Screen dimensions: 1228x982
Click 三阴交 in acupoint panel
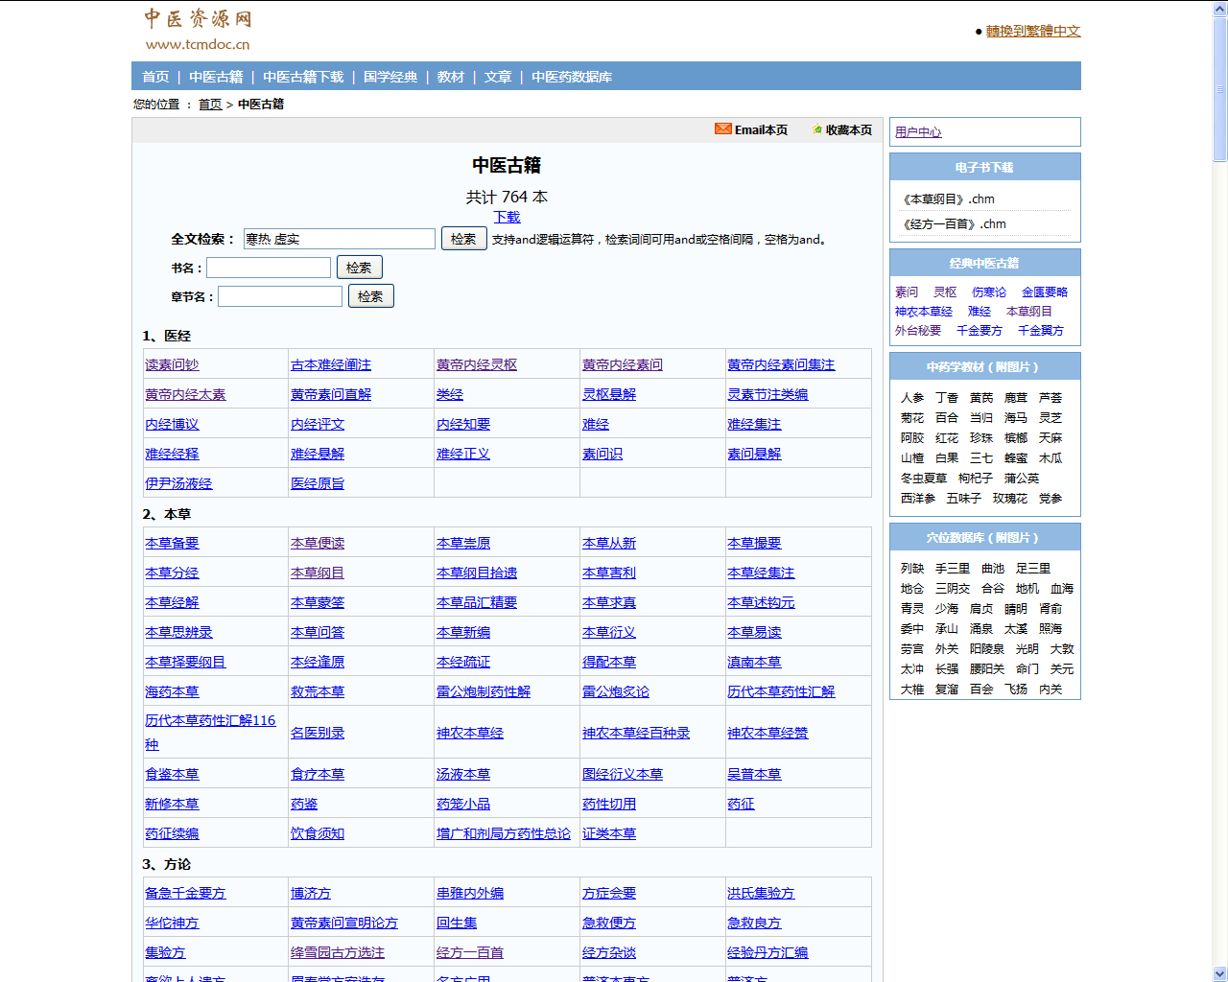click(953, 589)
